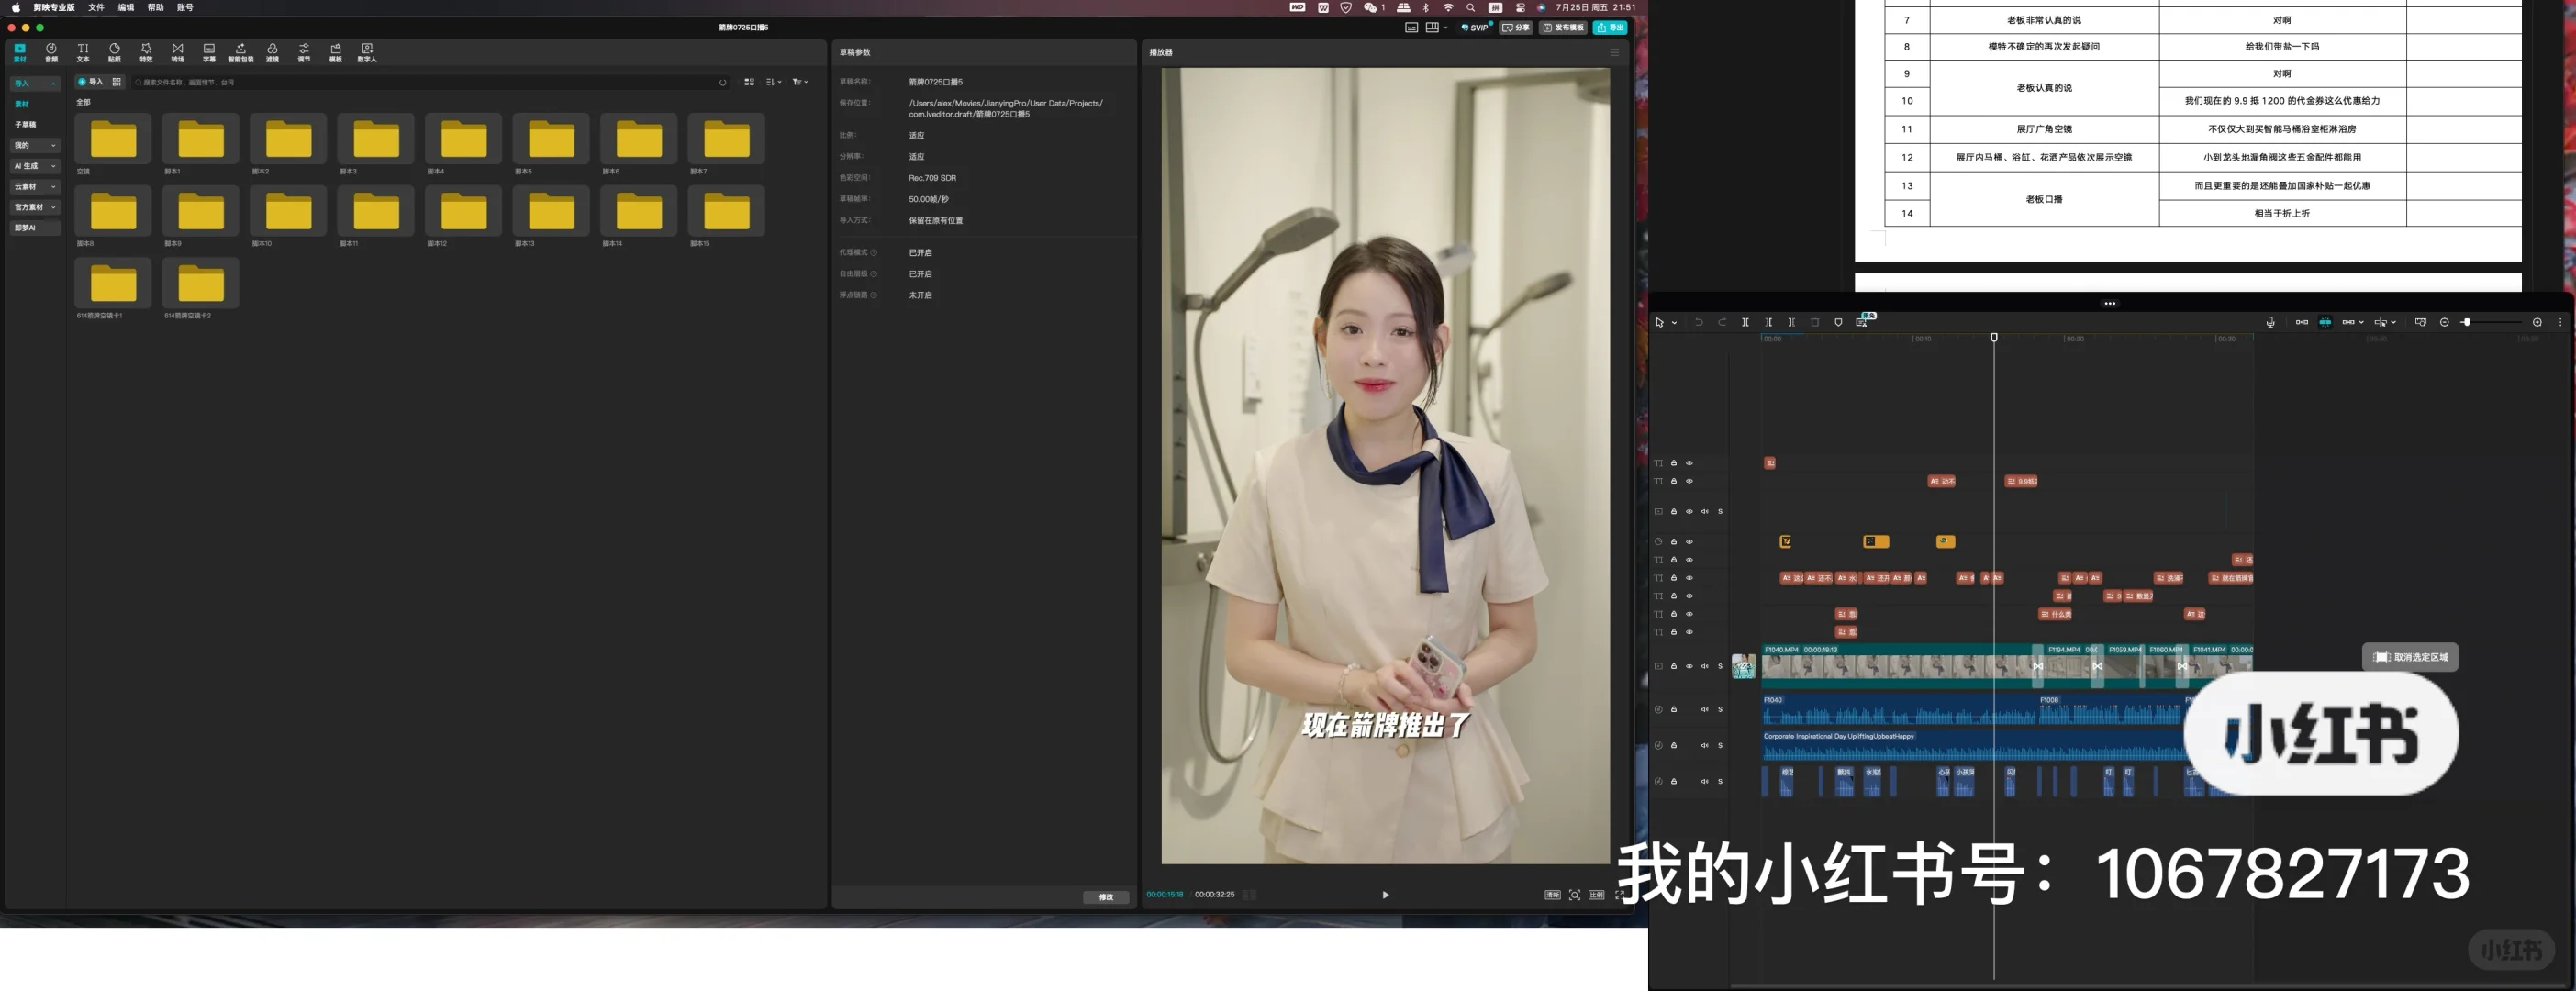2576x991 pixels.
Task: Open the 滤镜 filters panel
Action: 271,51
